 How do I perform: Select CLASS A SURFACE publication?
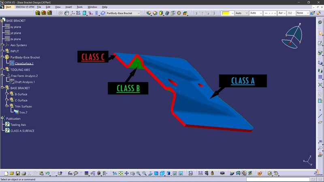[22, 131]
